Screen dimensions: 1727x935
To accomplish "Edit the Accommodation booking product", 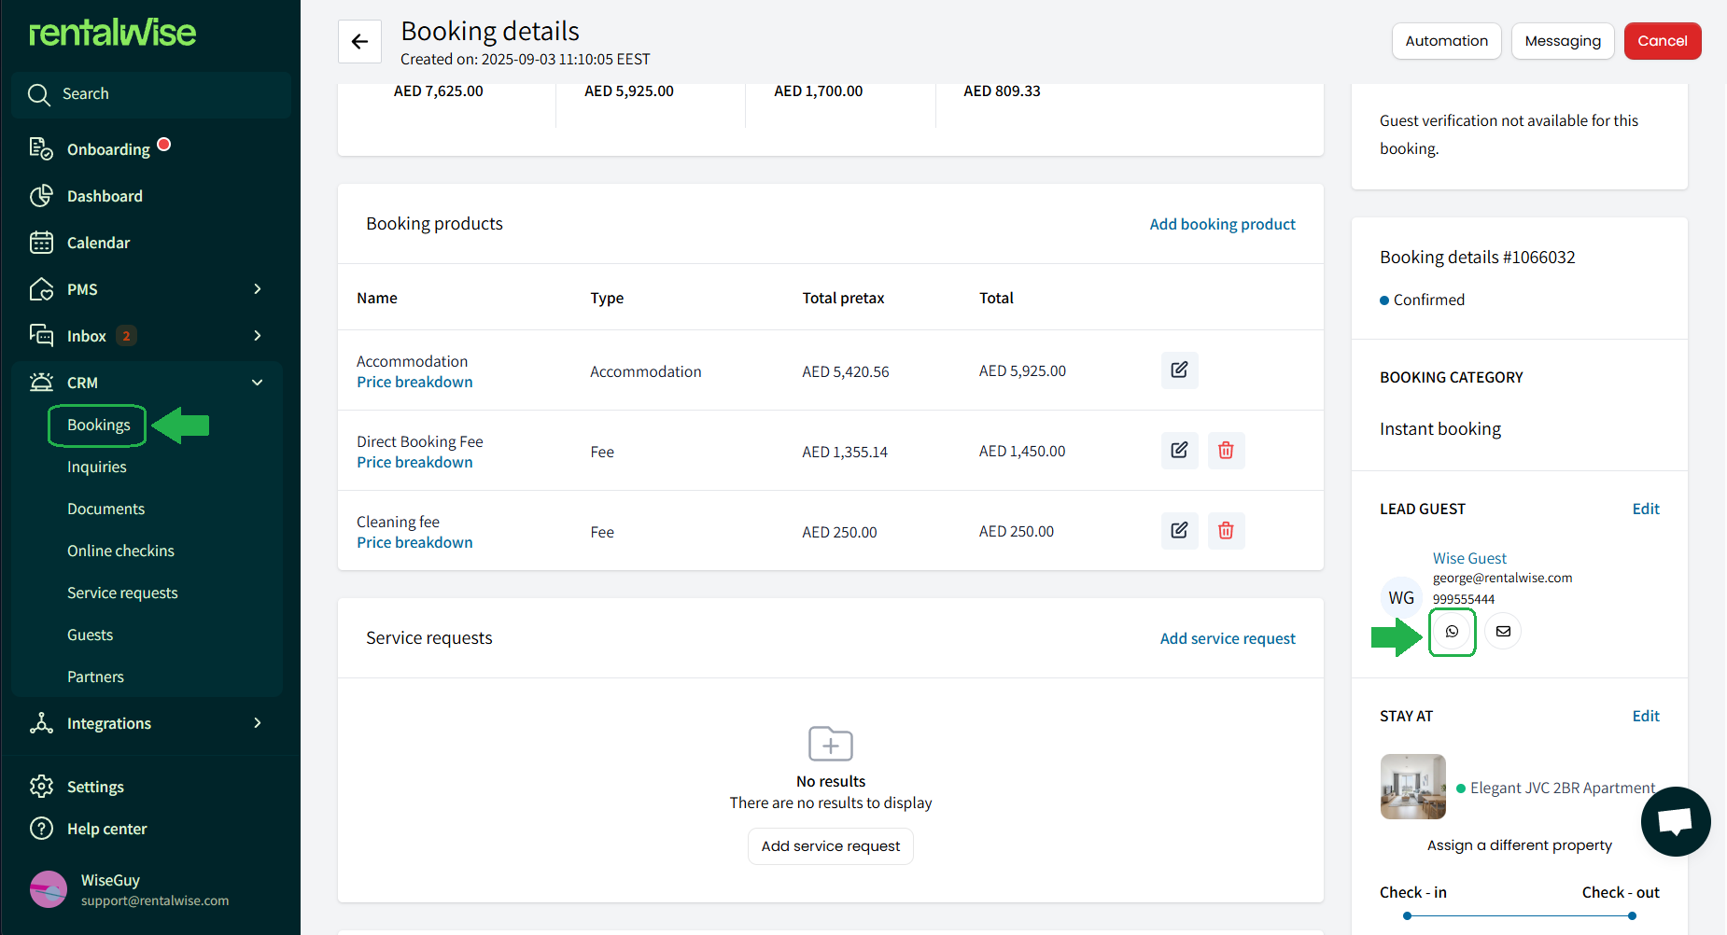I will click(1179, 370).
